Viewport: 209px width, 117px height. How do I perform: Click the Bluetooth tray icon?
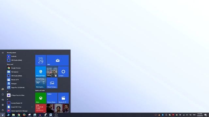pyautogui.click(x=163, y=115)
